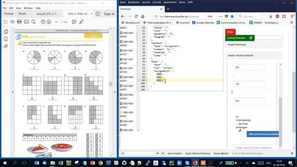Open the page thumbnails panel in Adobe Reader
297x167 pixels.
[x=6, y=32]
